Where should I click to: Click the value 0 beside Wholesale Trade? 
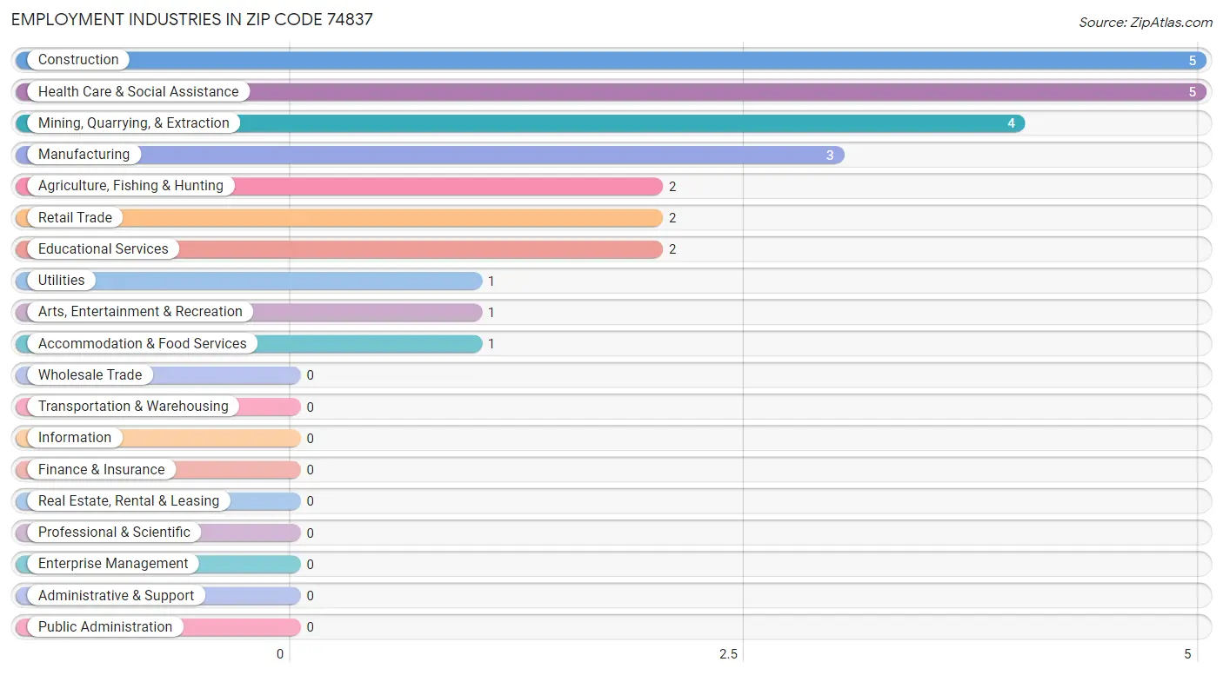(x=310, y=375)
